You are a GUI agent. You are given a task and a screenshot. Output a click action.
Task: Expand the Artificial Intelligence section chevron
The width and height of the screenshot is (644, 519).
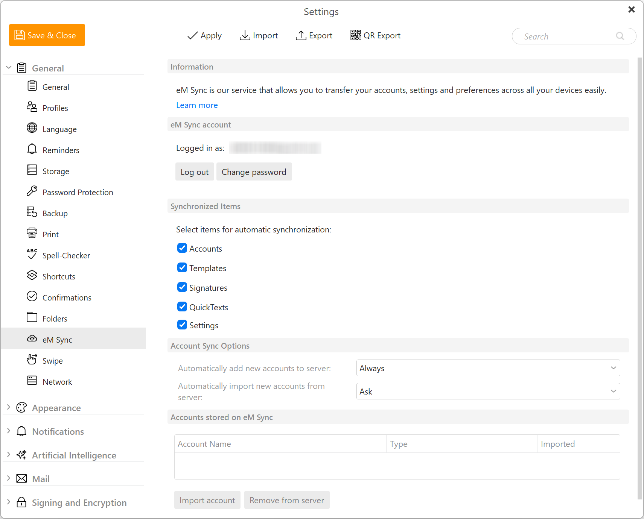click(9, 455)
